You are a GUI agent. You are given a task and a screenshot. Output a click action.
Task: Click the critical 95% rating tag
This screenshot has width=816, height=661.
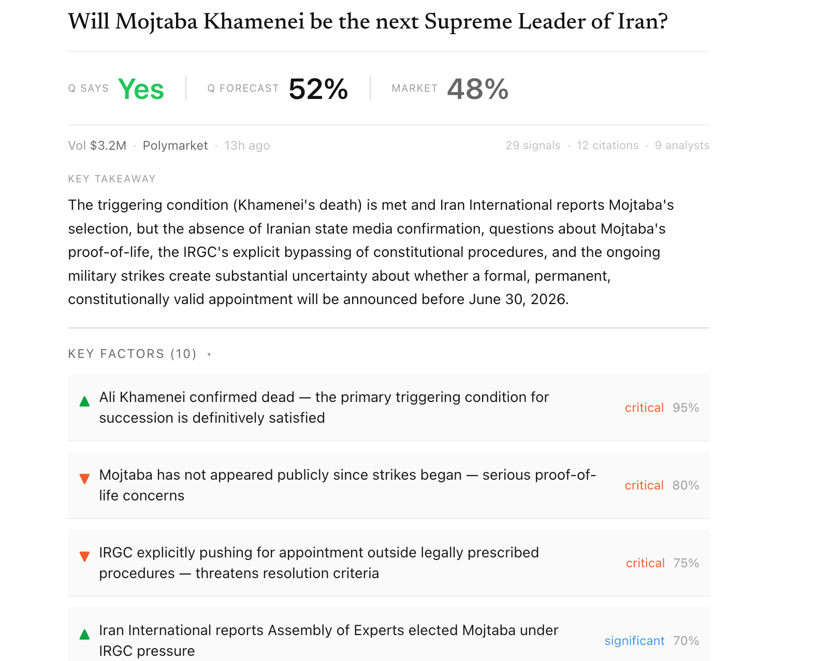[662, 408]
